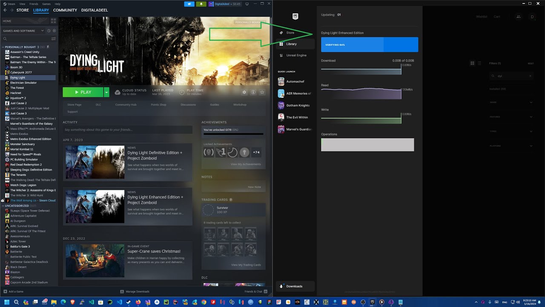Open Epic friends list icon
545x307 pixels.
click(518, 17)
